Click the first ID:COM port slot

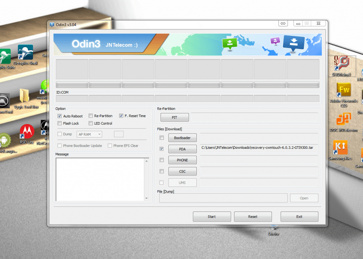click(72, 98)
